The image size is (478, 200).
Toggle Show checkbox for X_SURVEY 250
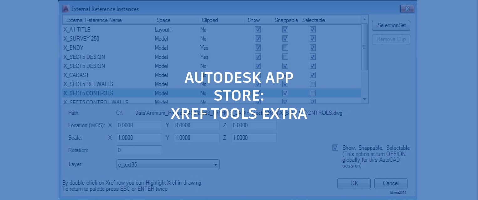[x=258, y=39]
